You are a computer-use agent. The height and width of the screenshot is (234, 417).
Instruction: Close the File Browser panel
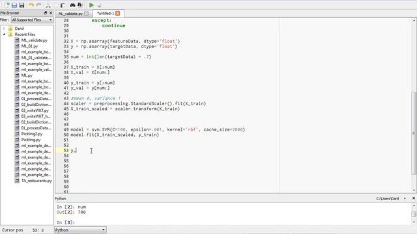pyautogui.click(x=51, y=13)
